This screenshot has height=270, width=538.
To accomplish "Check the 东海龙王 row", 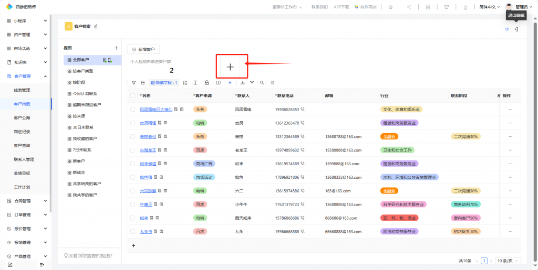I will [x=133, y=150].
